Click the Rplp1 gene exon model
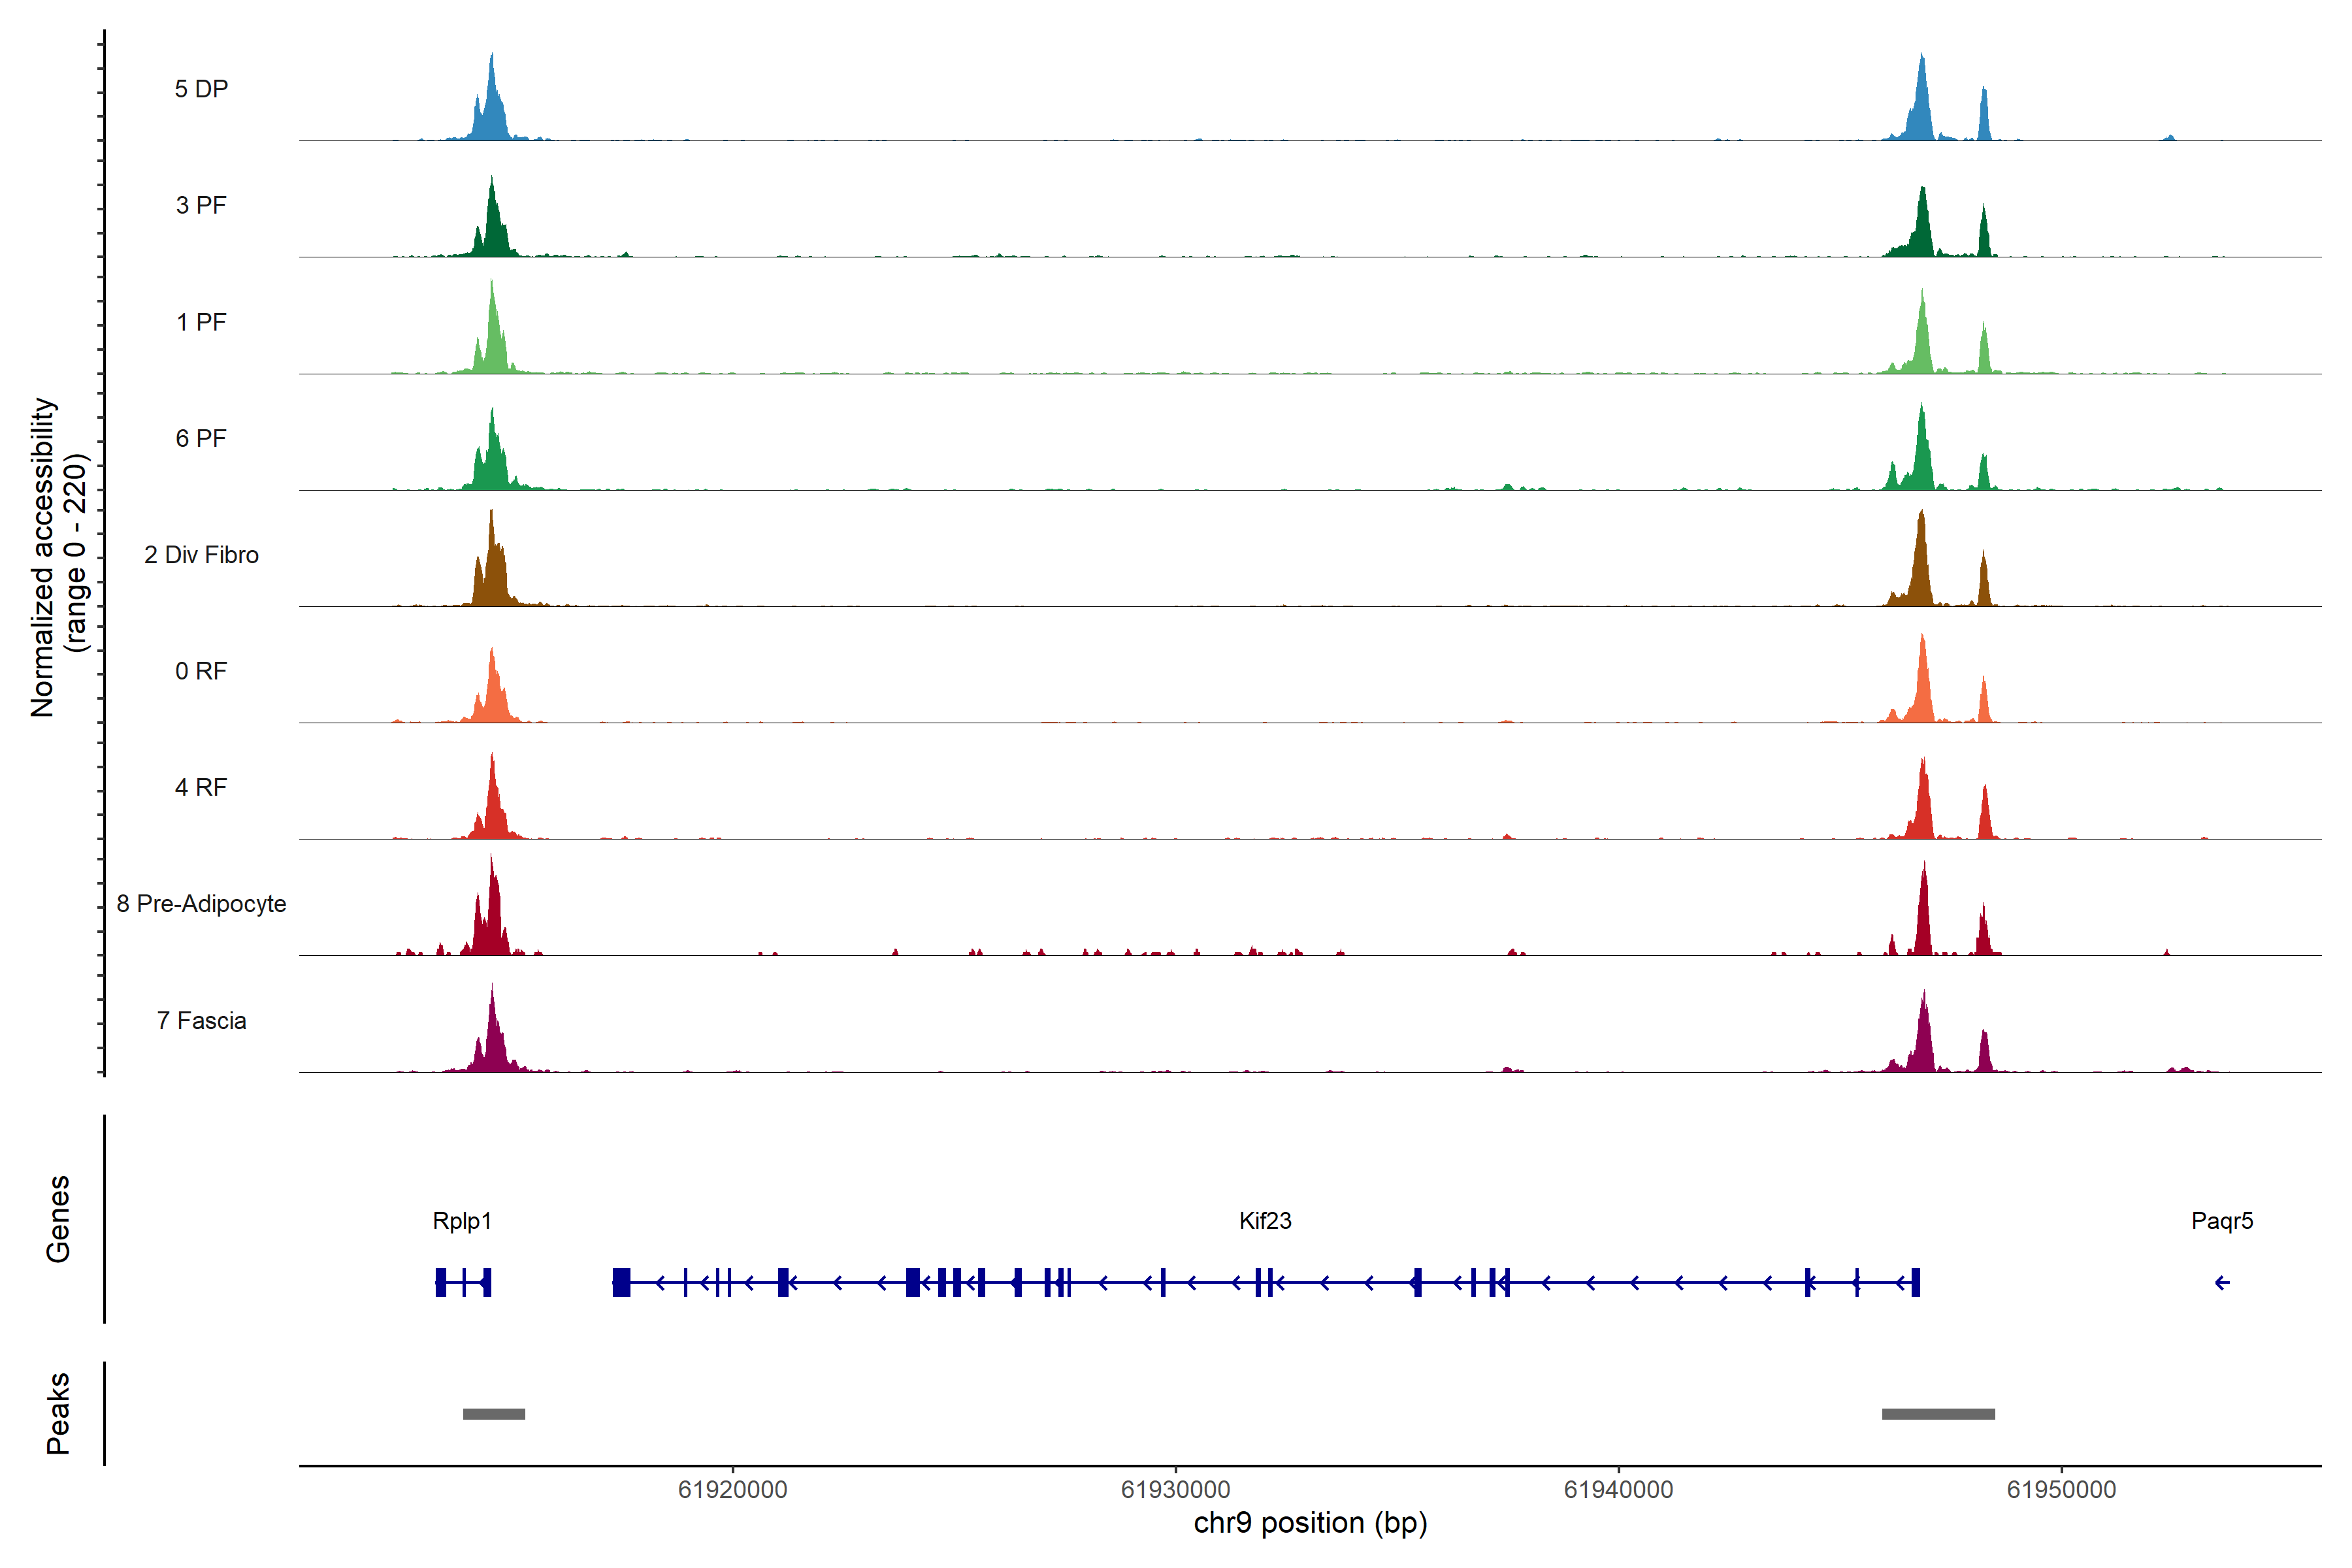The image size is (2352, 1568). 463,1282
